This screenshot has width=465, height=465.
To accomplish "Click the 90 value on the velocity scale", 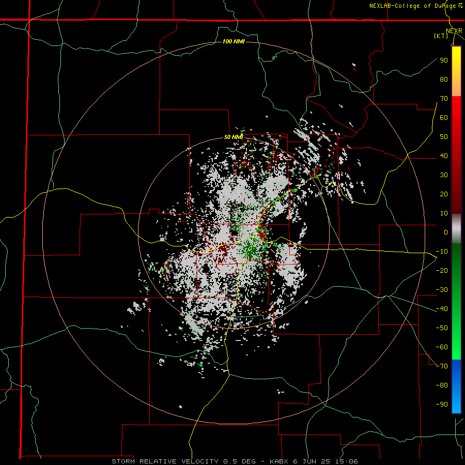I will click(x=444, y=60).
